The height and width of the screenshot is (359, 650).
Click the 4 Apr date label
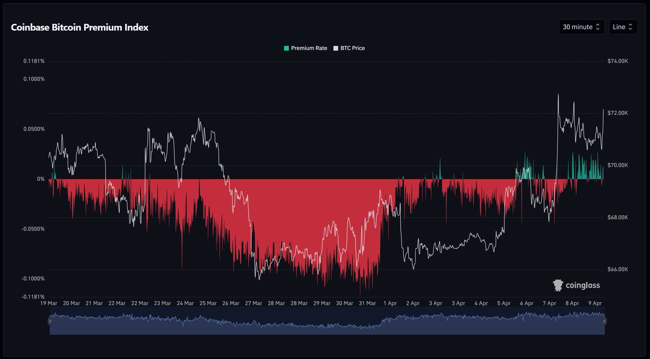click(481, 303)
